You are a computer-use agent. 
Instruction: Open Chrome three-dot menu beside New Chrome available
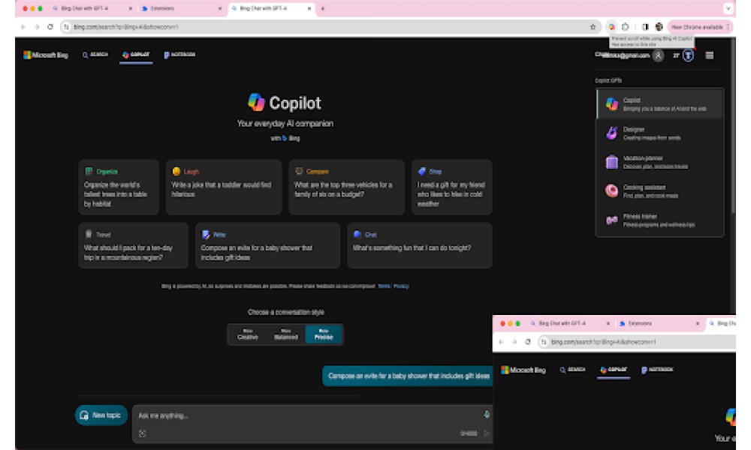pos(728,27)
